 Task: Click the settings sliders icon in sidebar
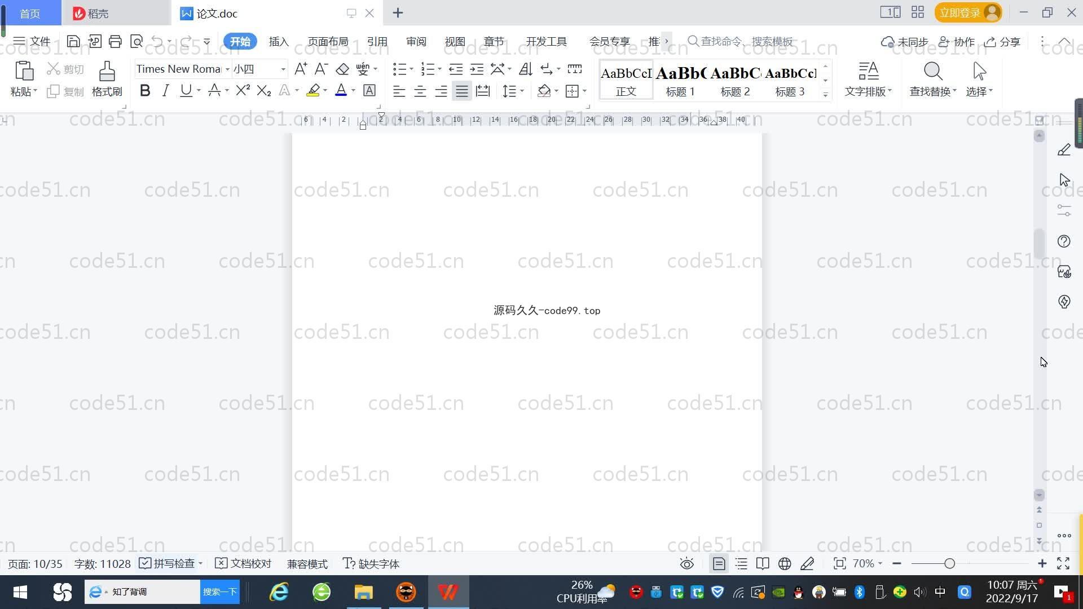pyautogui.click(x=1064, y=210)
